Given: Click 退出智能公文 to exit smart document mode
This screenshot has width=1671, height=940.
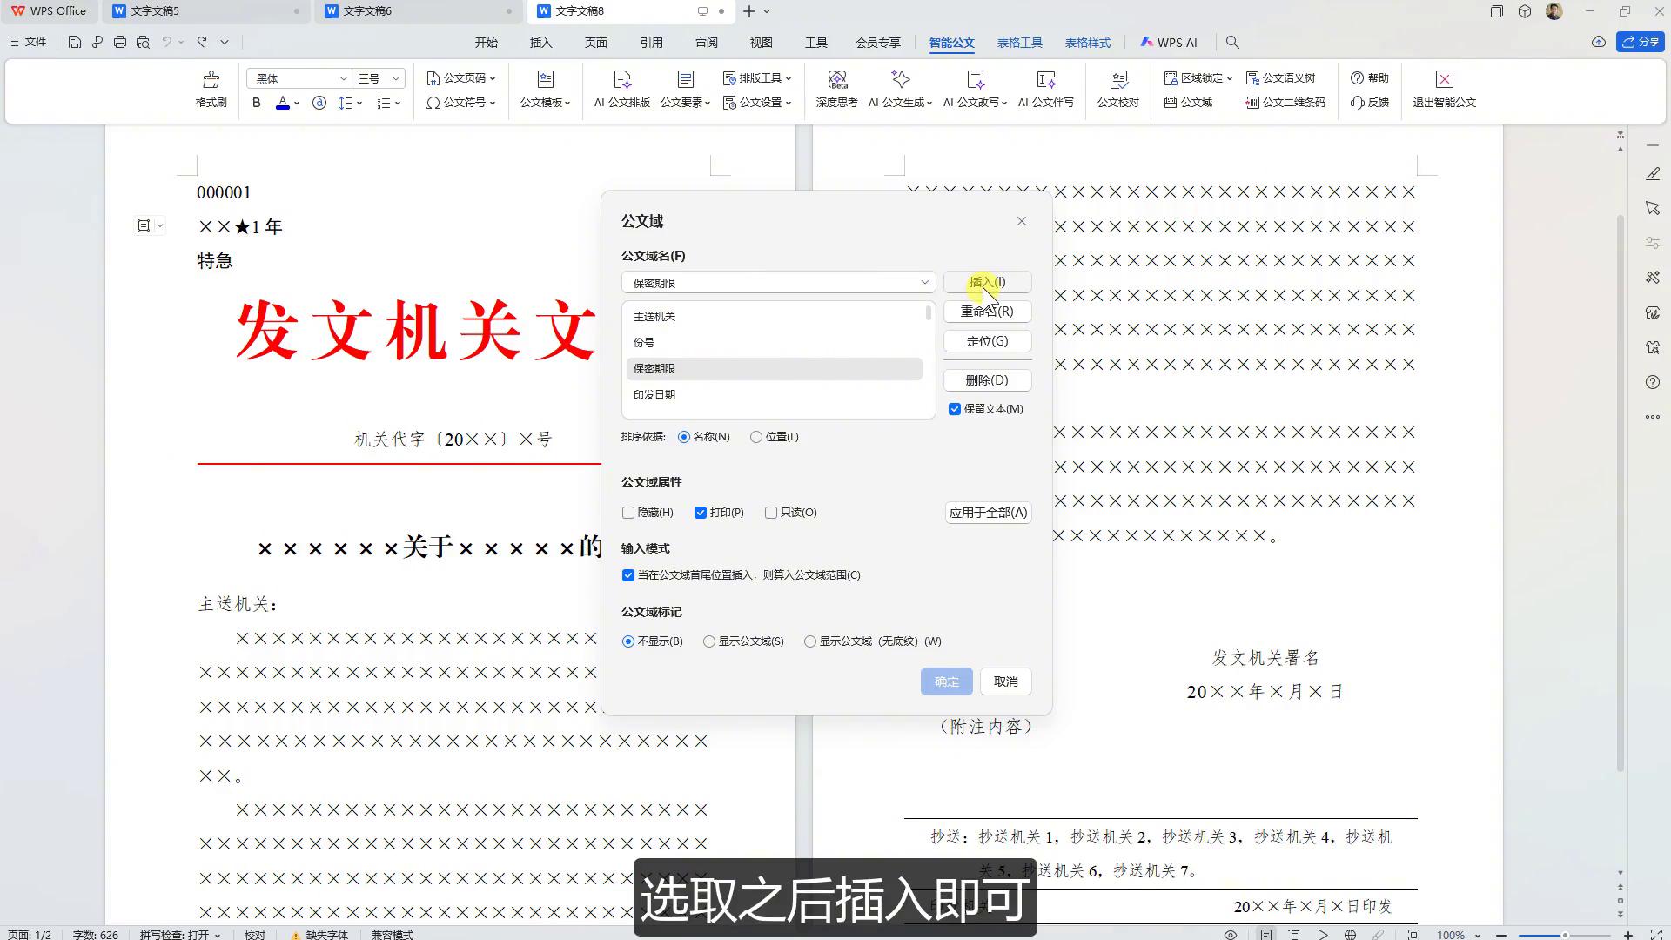Looking at the screenshot, I should [x=1444, y=90].
